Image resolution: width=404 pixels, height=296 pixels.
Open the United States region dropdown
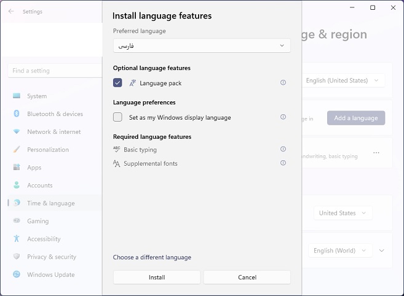coord(343,213)
